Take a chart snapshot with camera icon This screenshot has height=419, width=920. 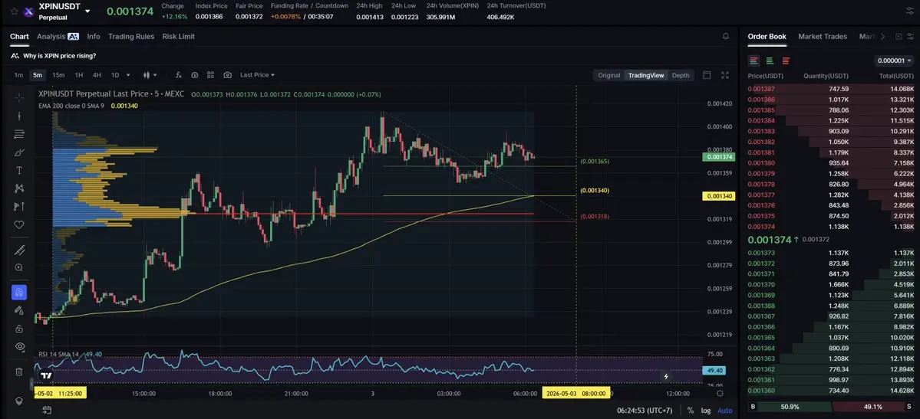coord(228,75)
